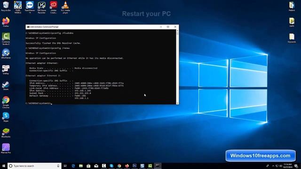Select the Keywords desktop file
Image resolution: width=301 pixels, height=169 pixels.
(x=292, y=38)
